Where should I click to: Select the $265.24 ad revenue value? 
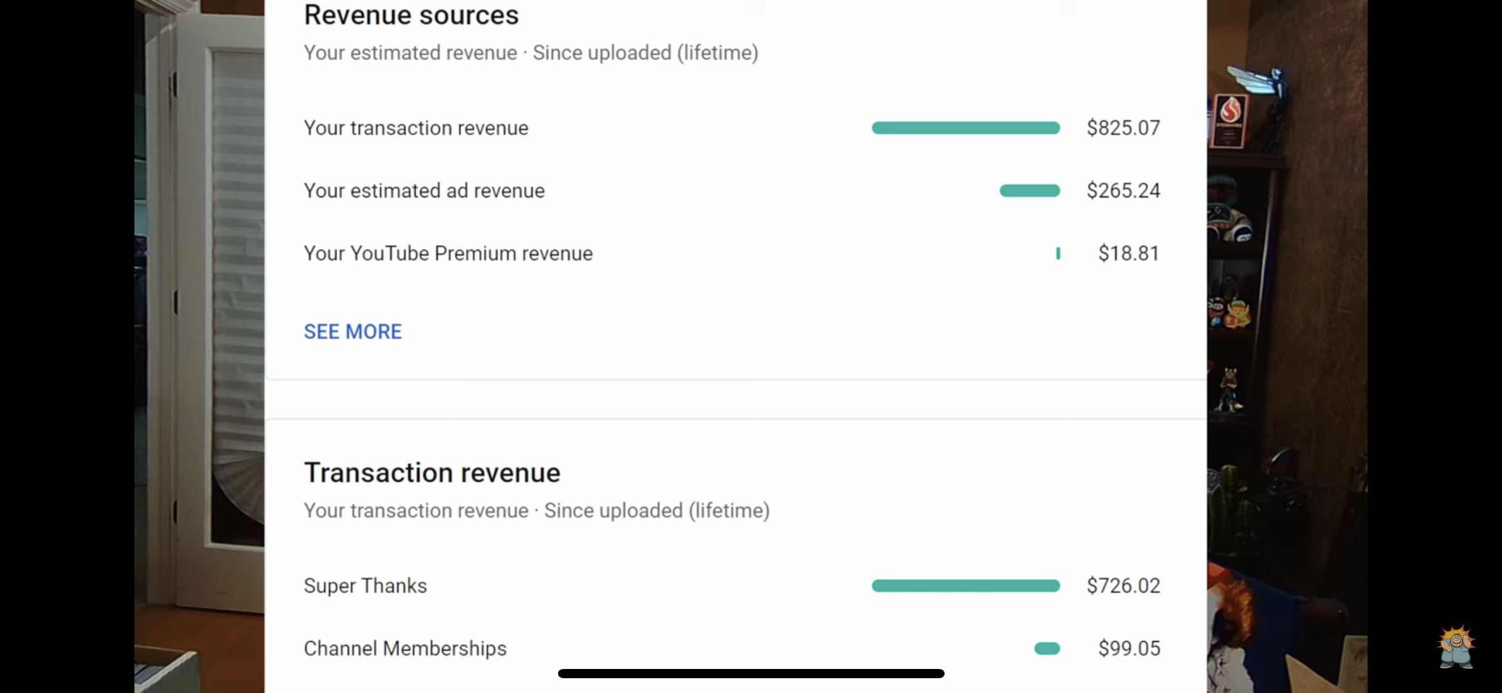[1123, 190]
